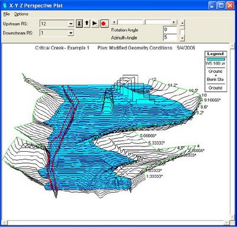Click the Rotation Angle input field
This screenshot has height=227, width=237.
[170, 30]
